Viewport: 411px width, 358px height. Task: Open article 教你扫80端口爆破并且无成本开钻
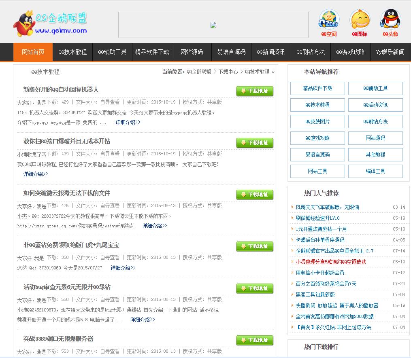[66, 142]
